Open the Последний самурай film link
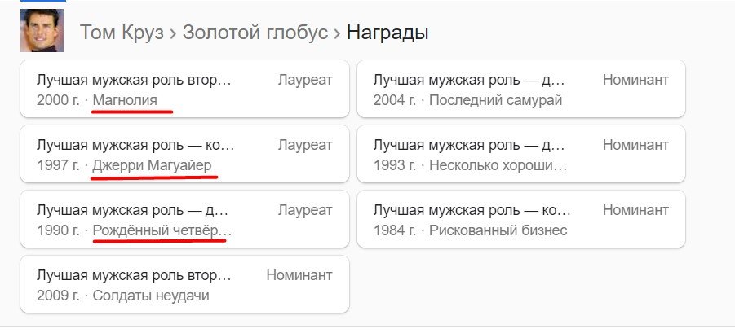 pyautogui.click(x=495, y=100)
